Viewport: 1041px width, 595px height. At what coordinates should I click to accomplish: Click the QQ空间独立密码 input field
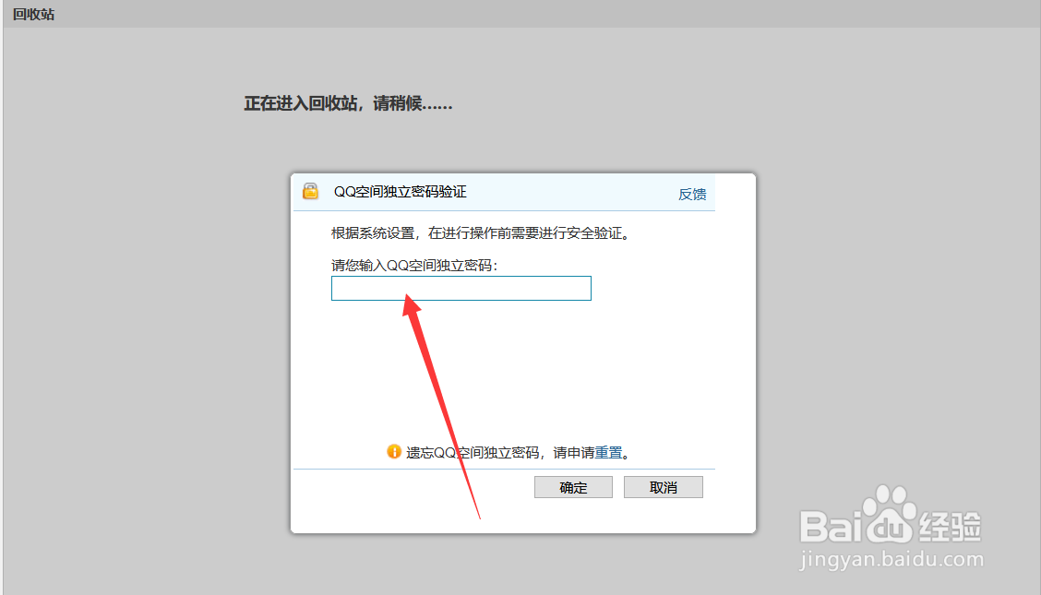461,289
